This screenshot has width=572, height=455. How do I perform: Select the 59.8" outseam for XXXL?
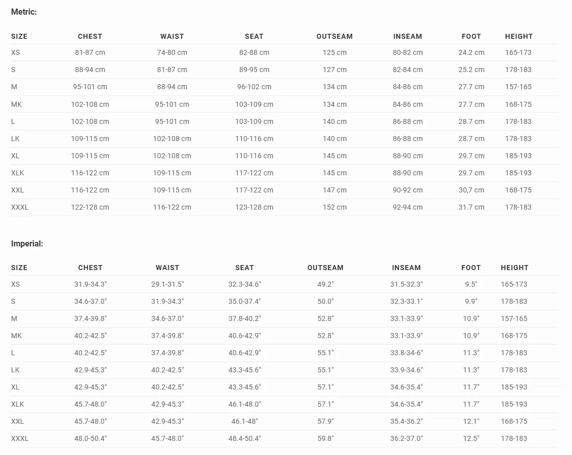325,438
